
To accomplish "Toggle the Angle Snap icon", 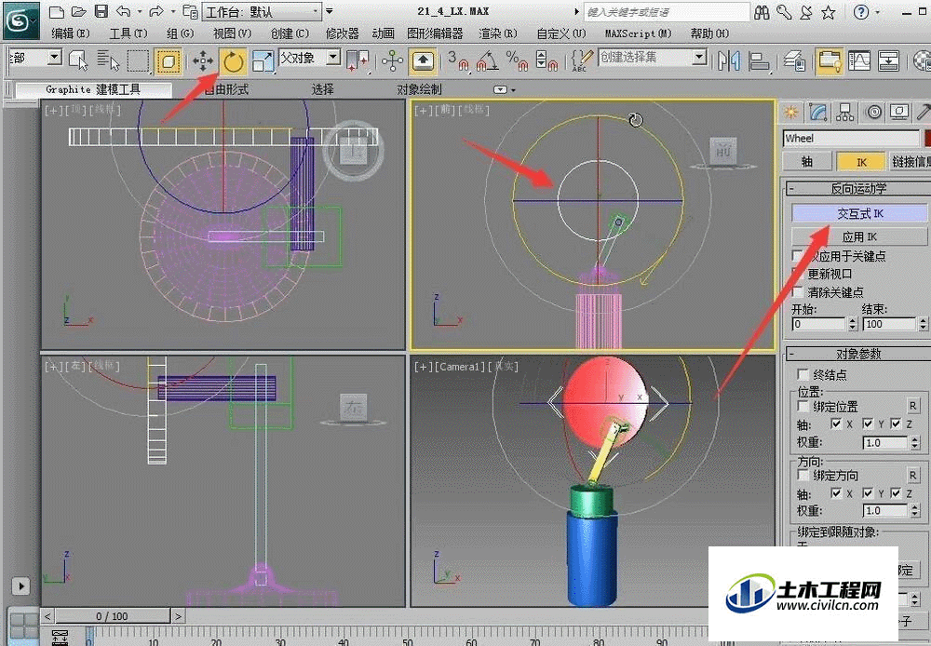I will click(x=488, y=61).
